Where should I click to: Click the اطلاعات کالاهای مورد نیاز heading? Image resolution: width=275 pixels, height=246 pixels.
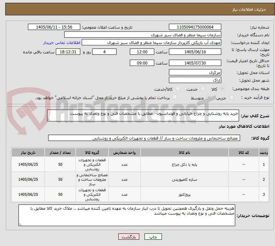pos(244,126)
